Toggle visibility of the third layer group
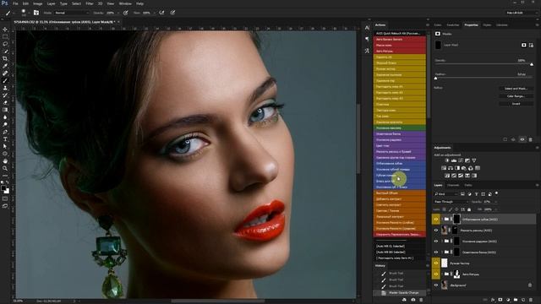The image size is (541, 304). (436, 242)
